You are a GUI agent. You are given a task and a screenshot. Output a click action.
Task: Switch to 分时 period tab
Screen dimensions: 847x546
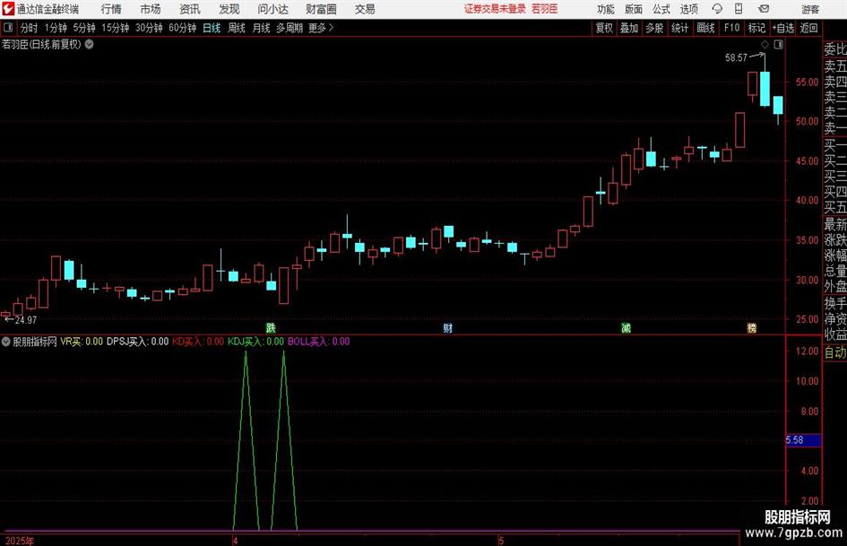coord(30,28)
